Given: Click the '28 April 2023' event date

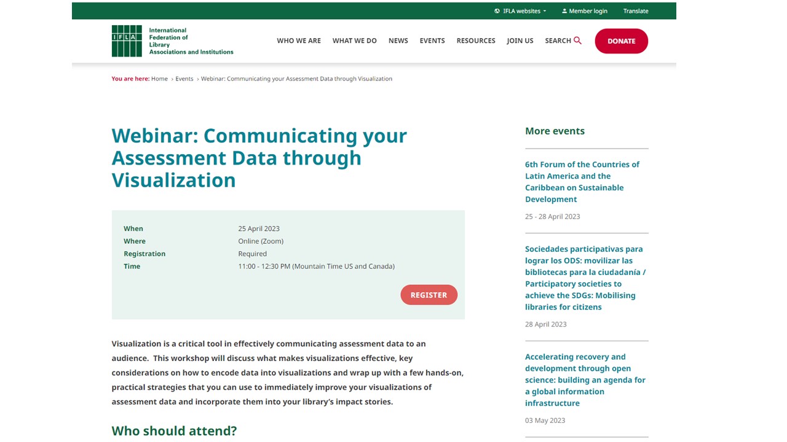Looking at the screenshot, I should 546,324.
